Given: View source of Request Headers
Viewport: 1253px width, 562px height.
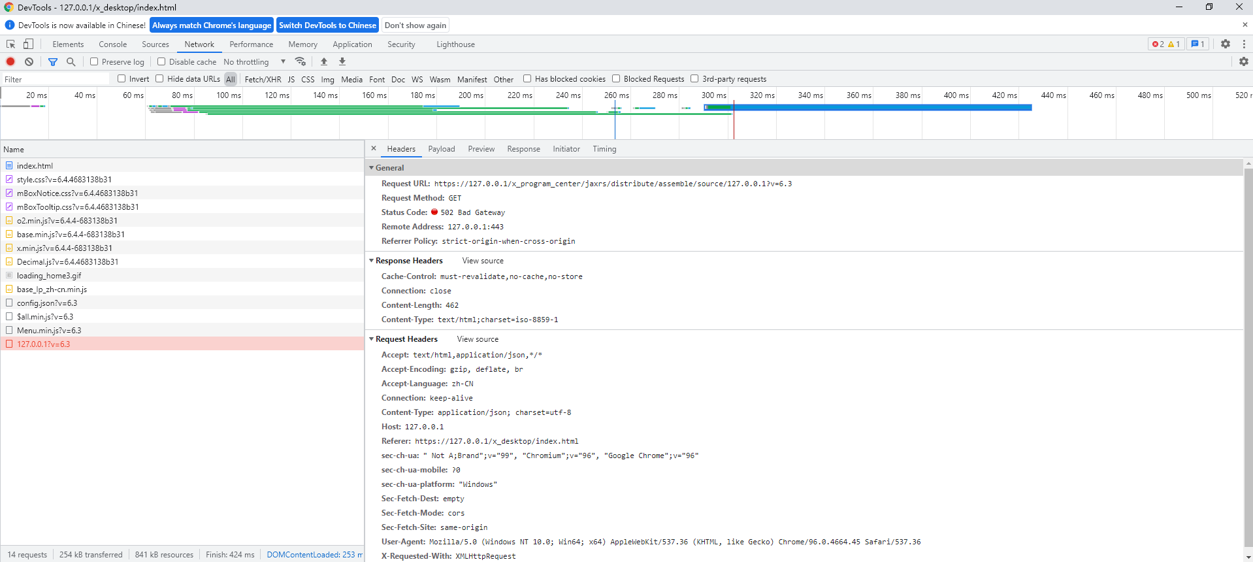Looking at the screenshot, I should (478, 339).
